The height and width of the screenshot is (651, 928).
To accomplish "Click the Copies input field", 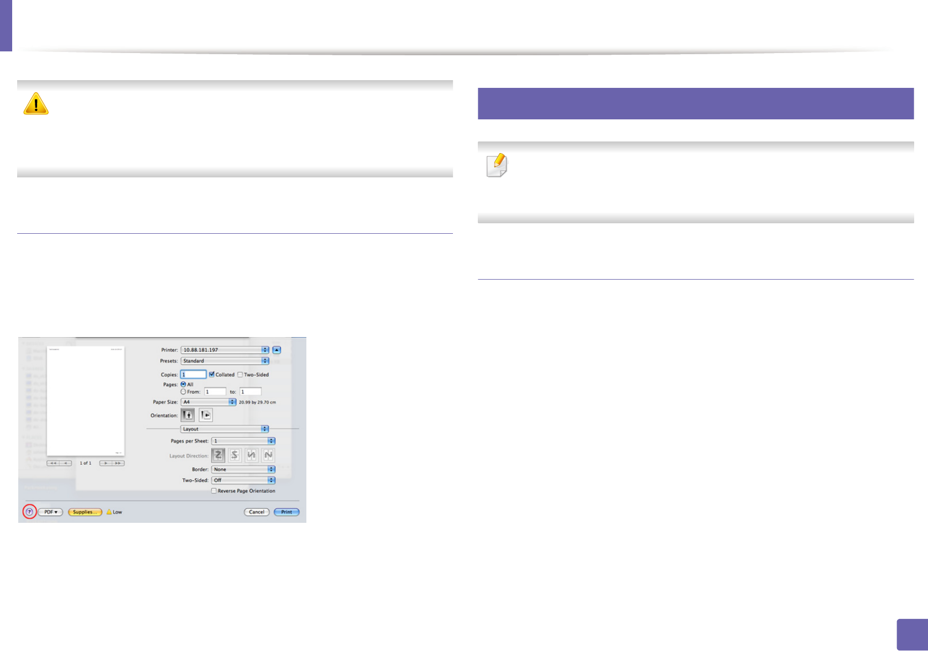I will coord(194,375).
